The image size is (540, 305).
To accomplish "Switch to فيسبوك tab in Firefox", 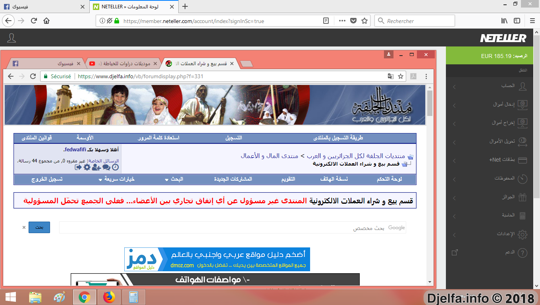I will [44, 6].
